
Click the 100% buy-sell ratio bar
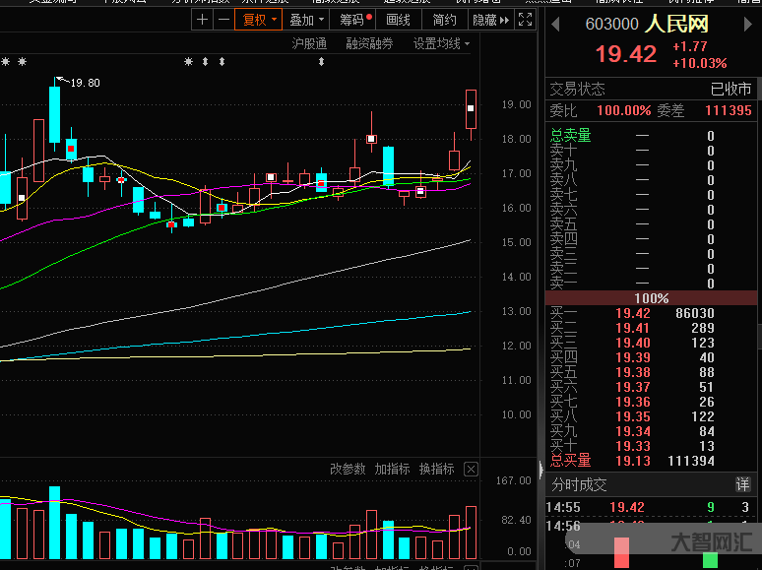[652, 298]
